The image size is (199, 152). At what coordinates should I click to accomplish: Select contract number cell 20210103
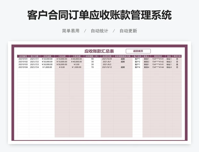[23, 64]
